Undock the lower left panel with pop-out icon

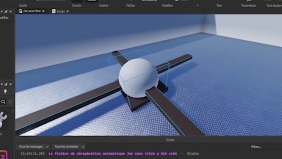[x=6, y=84]
